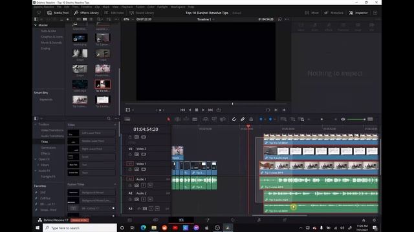Toggle linked selection chain icon
The image size is (414, 232).
tap(243, 119)
